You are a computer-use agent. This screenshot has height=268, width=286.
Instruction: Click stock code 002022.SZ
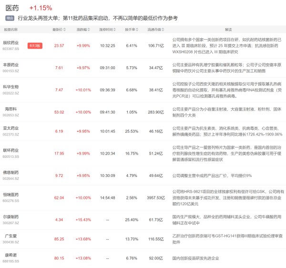point(11,93)
